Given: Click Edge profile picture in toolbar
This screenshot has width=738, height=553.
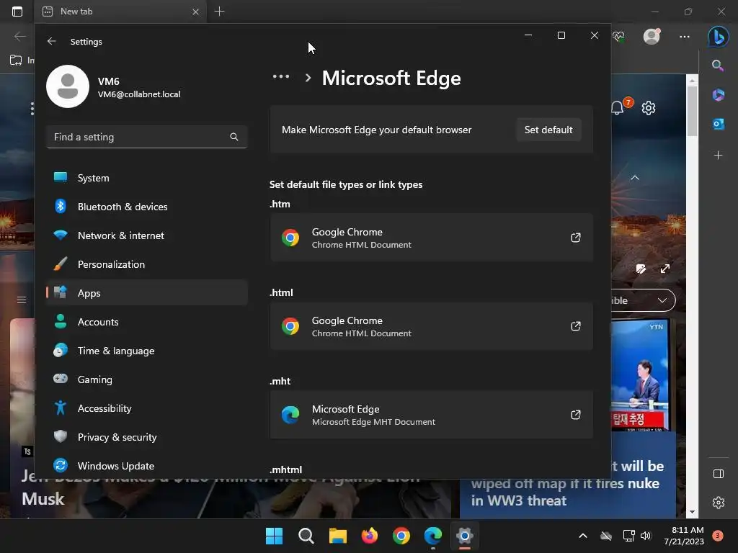Looking at the screenshot, I should pos(652,36).
